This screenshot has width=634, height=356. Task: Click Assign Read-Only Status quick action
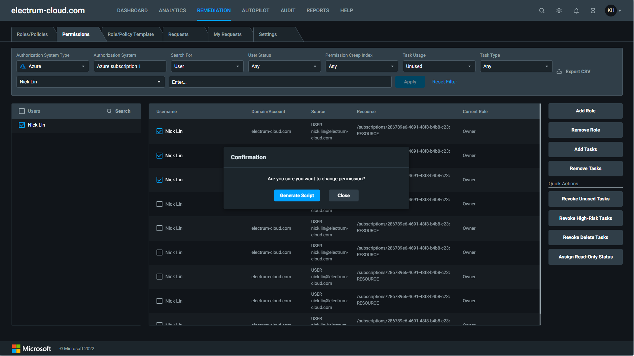tap(585, 257)
